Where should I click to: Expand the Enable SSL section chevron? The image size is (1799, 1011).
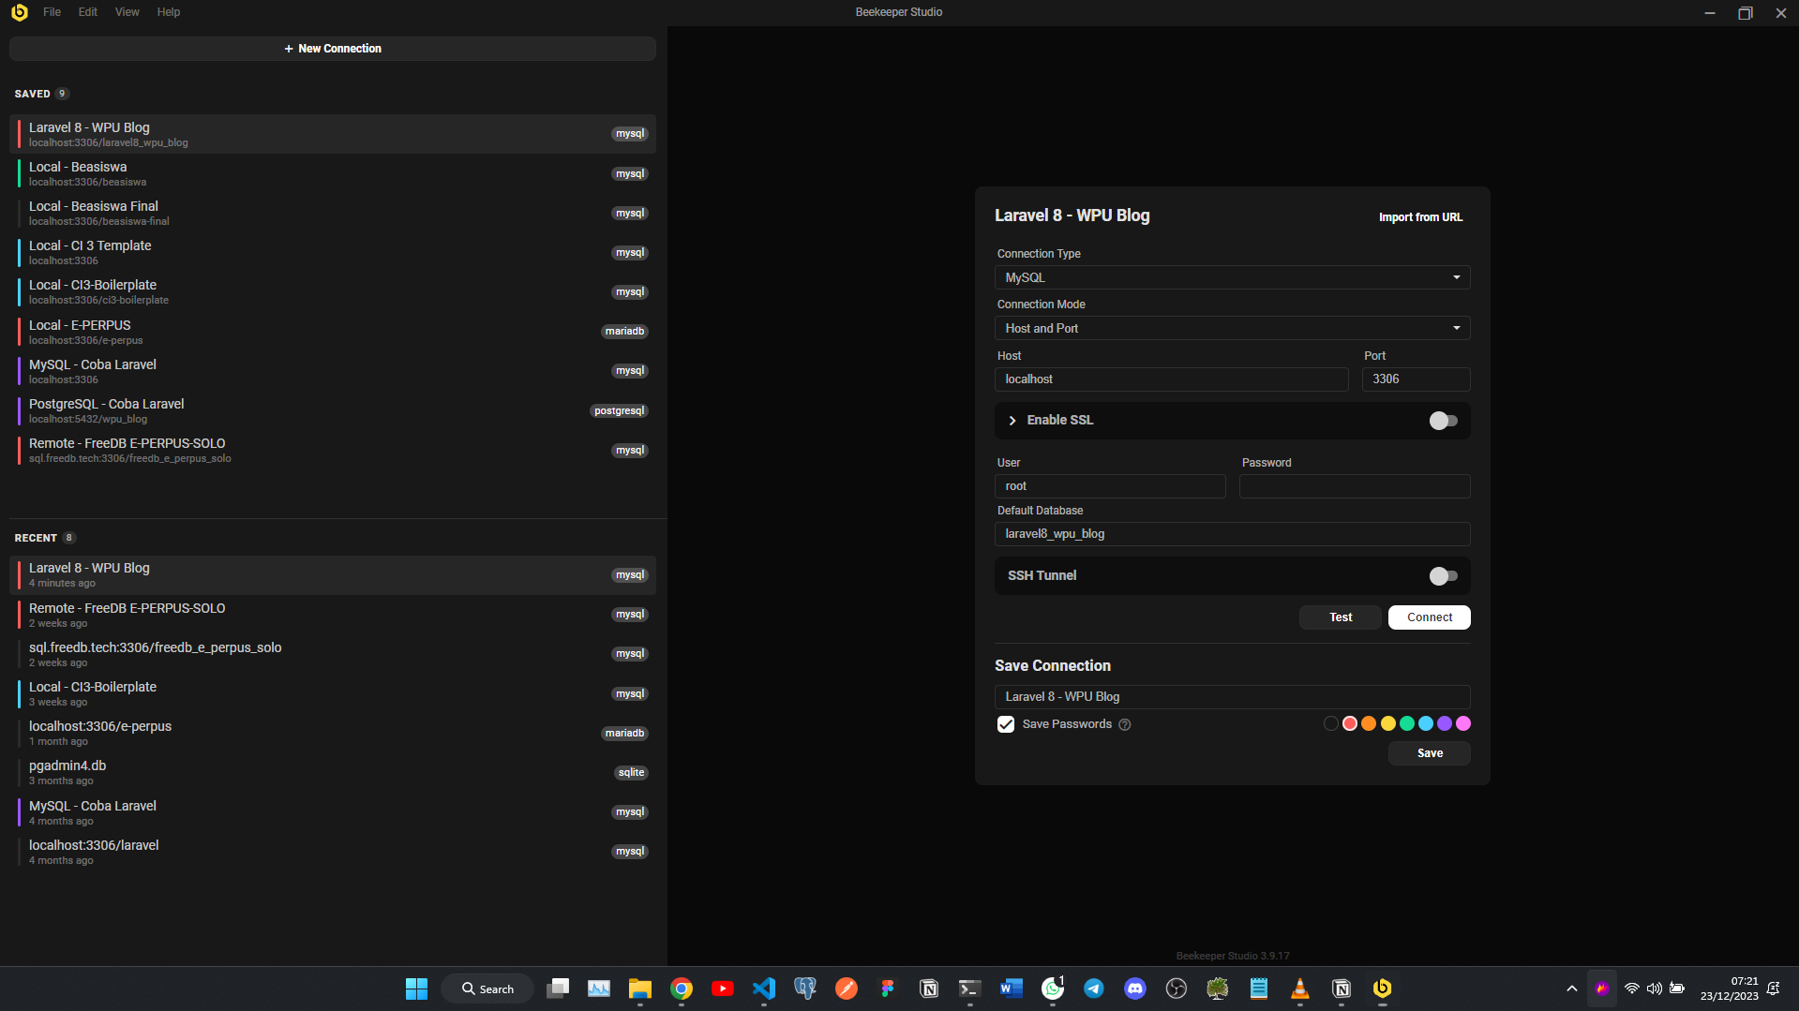[1012, 421]
